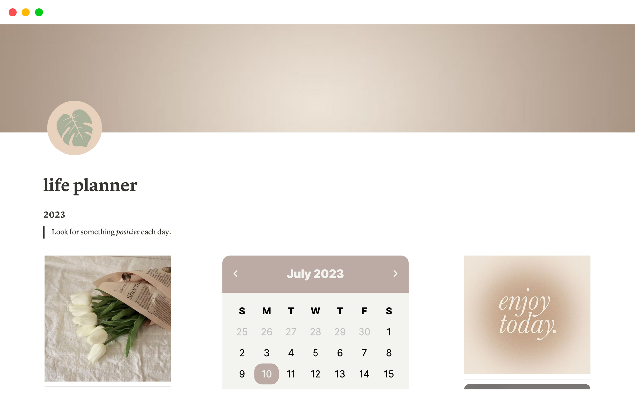Click the right arrow next month chevron

tap(395, 274)
